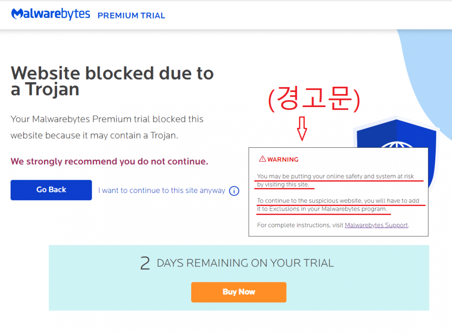The width and height of the screenshot is (452, 333).
Task: Open the Malwarebytes Support link
Action: tap(376, 225)
